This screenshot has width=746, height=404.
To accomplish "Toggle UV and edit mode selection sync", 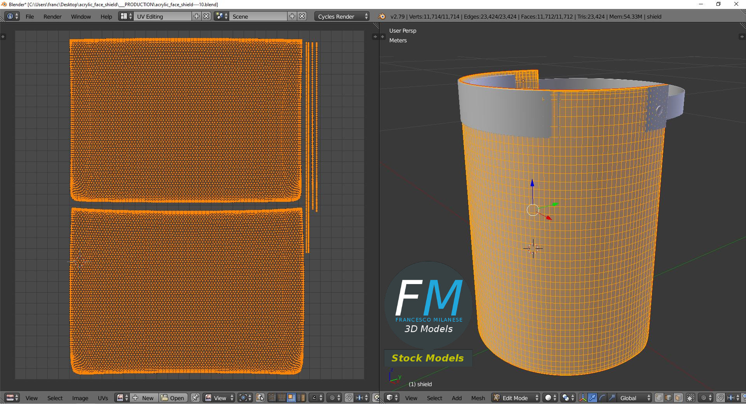I will click(x=260, y=398).
